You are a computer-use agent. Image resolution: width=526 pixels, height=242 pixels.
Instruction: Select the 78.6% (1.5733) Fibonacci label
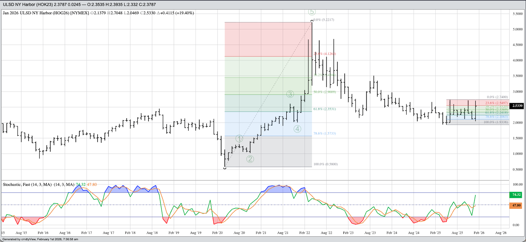(324, 133)
